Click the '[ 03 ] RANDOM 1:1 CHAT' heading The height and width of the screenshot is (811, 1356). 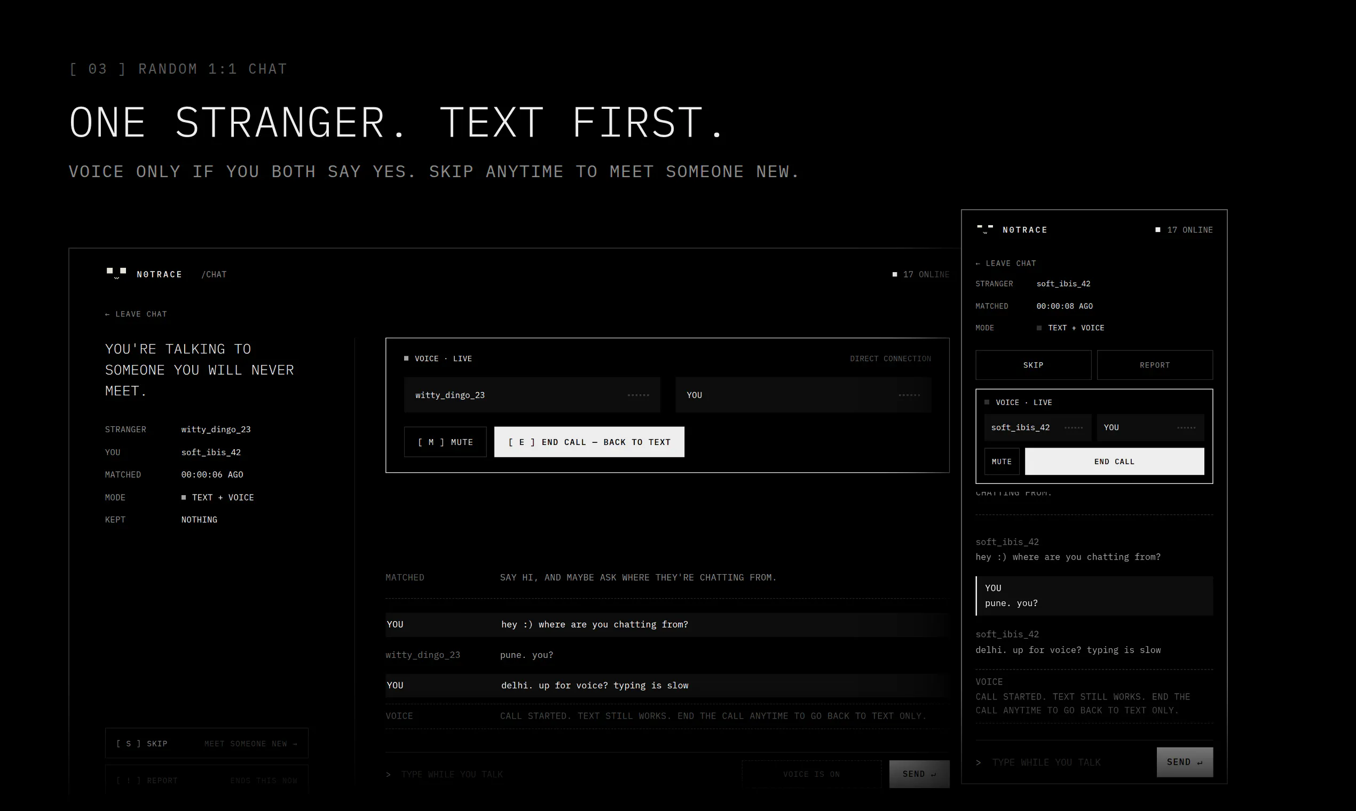click(x=178, y=69)
